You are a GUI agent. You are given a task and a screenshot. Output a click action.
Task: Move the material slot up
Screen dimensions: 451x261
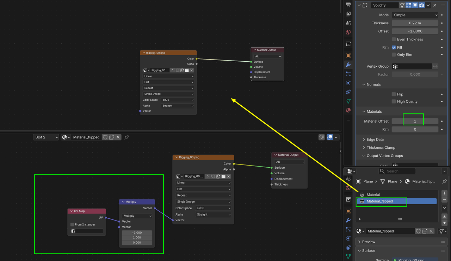pyautogui.click(x=444, y=217)
